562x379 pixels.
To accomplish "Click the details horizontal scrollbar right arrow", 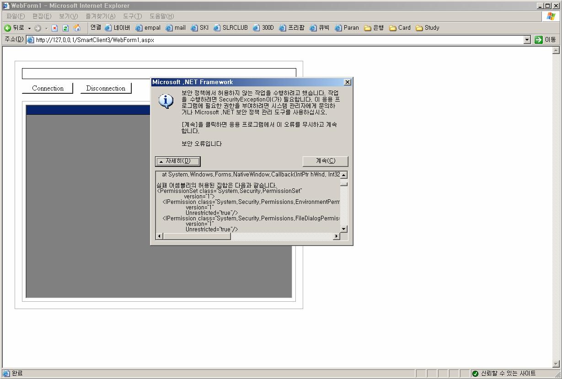I will click(337, 236).
